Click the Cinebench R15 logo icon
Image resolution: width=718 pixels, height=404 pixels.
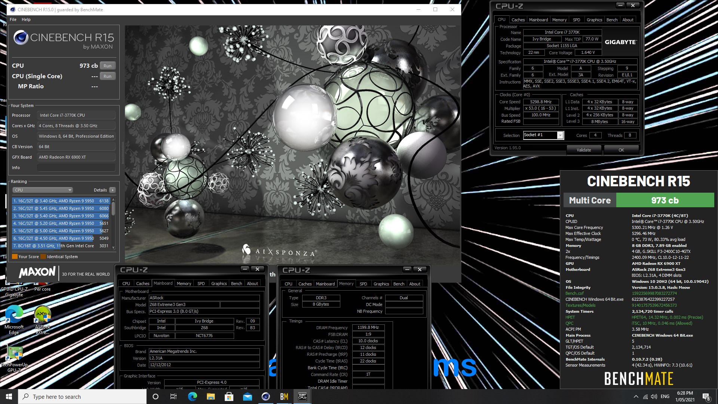(21, 38)
